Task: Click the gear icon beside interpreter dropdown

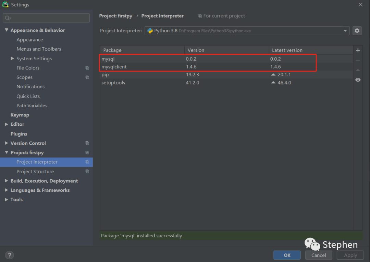Action: point(357,31)
